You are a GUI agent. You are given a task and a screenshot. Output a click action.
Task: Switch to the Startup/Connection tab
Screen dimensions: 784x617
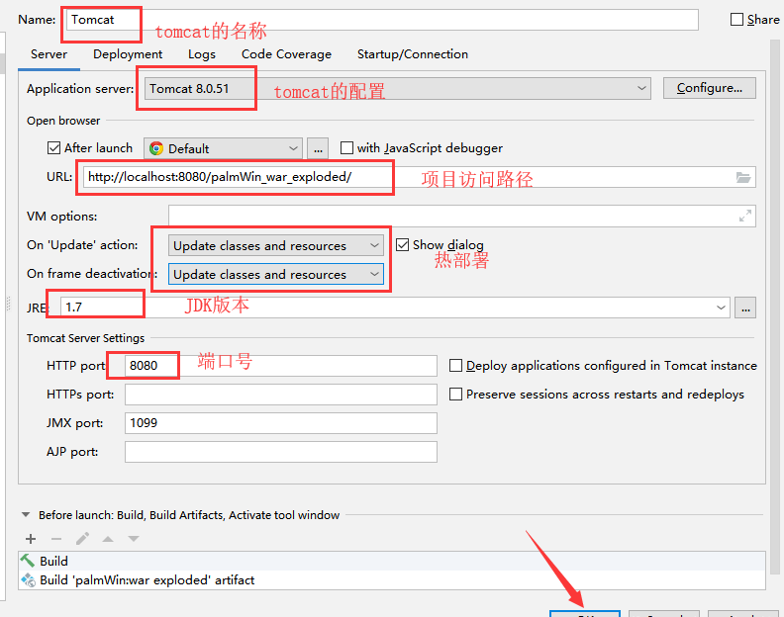[413, 54]
